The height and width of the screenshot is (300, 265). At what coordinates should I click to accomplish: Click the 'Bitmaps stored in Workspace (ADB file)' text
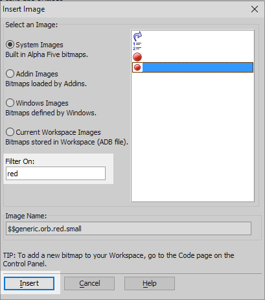pos(67,142)
